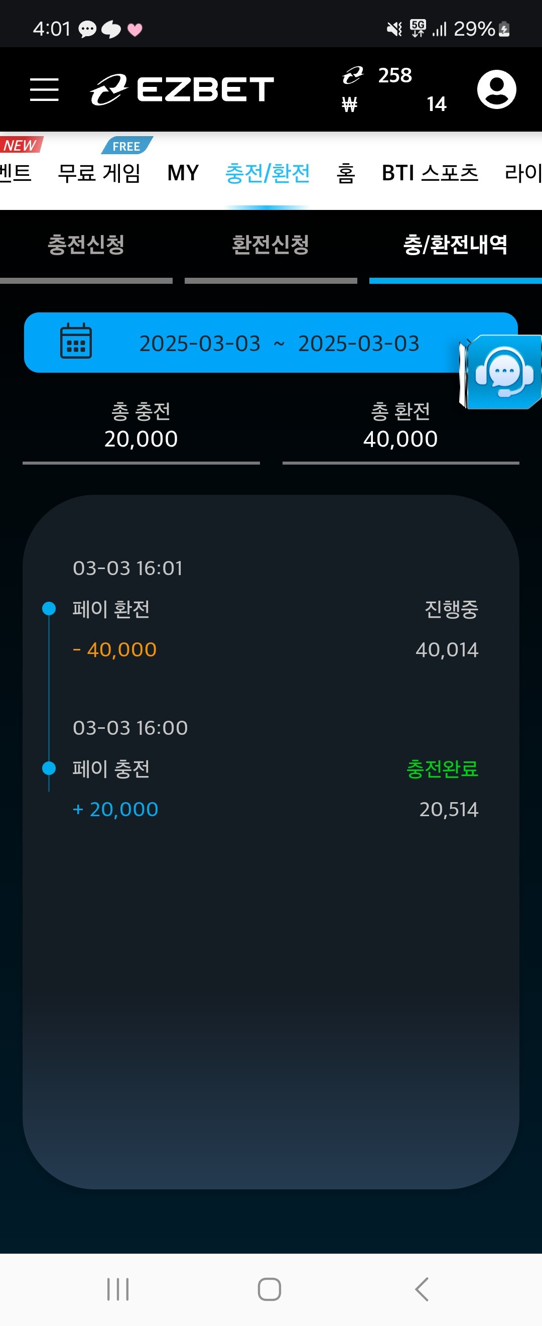Go to the MY menu
Image resolution: width=542 pixels, height=1326 pixels.
point(183,173)
